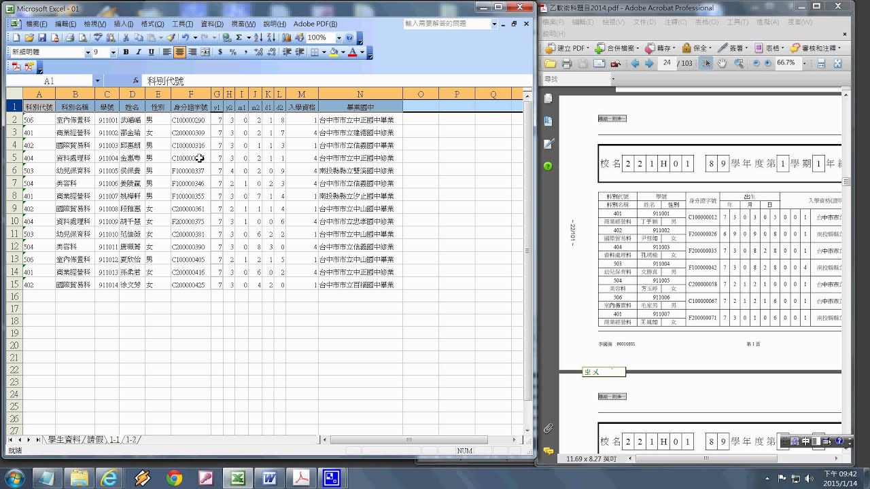Open the font size dropdown showing 9

point(114,52)
